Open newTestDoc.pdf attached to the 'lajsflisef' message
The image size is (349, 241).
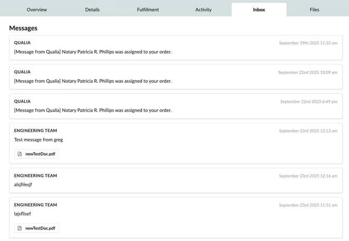click(40, 228)
